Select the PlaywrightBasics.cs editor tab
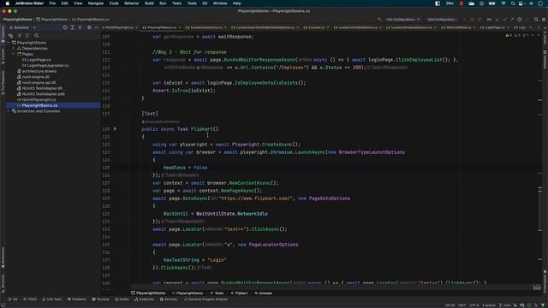This screenshot has height=308, width=548. click(162, 27)
